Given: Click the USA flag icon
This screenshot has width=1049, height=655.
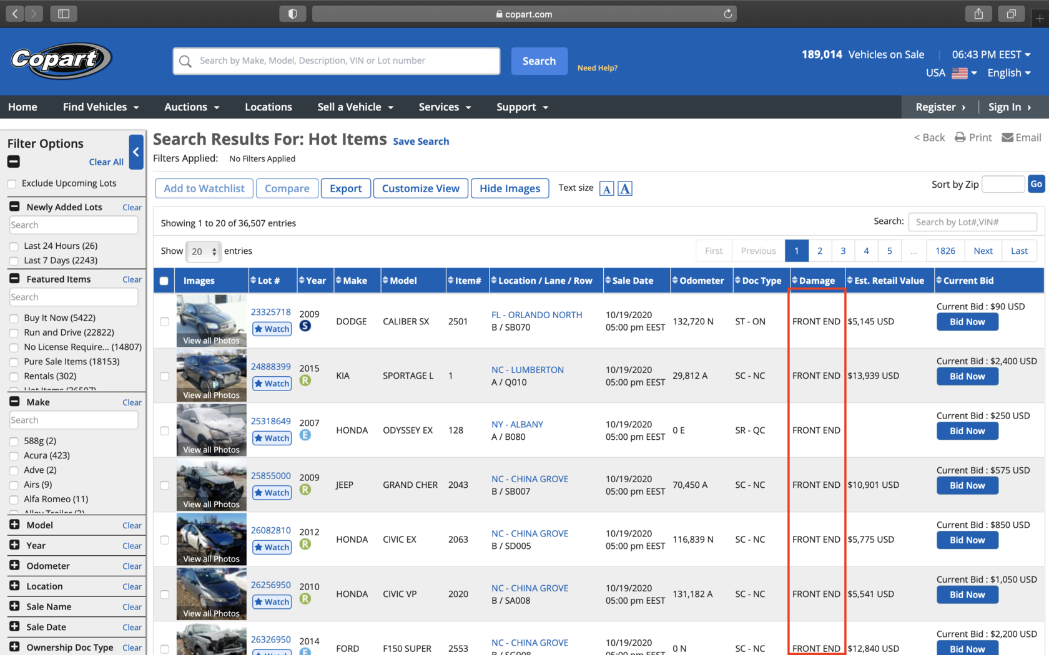Looking at the screenshot, I should pos(960,73).
